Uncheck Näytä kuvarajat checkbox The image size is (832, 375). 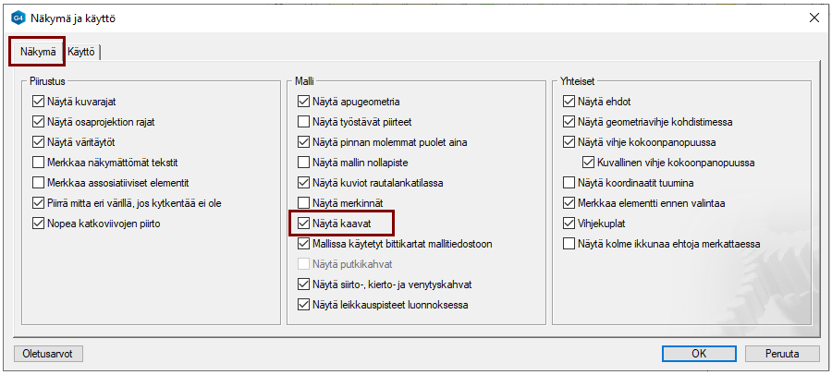[39, 102]
